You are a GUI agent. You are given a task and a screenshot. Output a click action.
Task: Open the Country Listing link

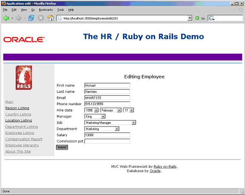coord(18,114)
